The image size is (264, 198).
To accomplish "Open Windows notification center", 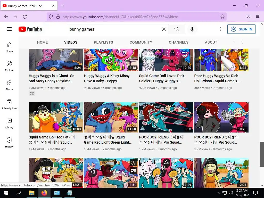I will (x=255, y=193).
